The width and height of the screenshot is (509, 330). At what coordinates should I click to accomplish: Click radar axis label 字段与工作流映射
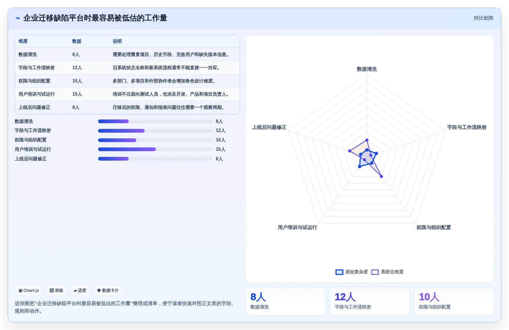[x=467, y=127]
